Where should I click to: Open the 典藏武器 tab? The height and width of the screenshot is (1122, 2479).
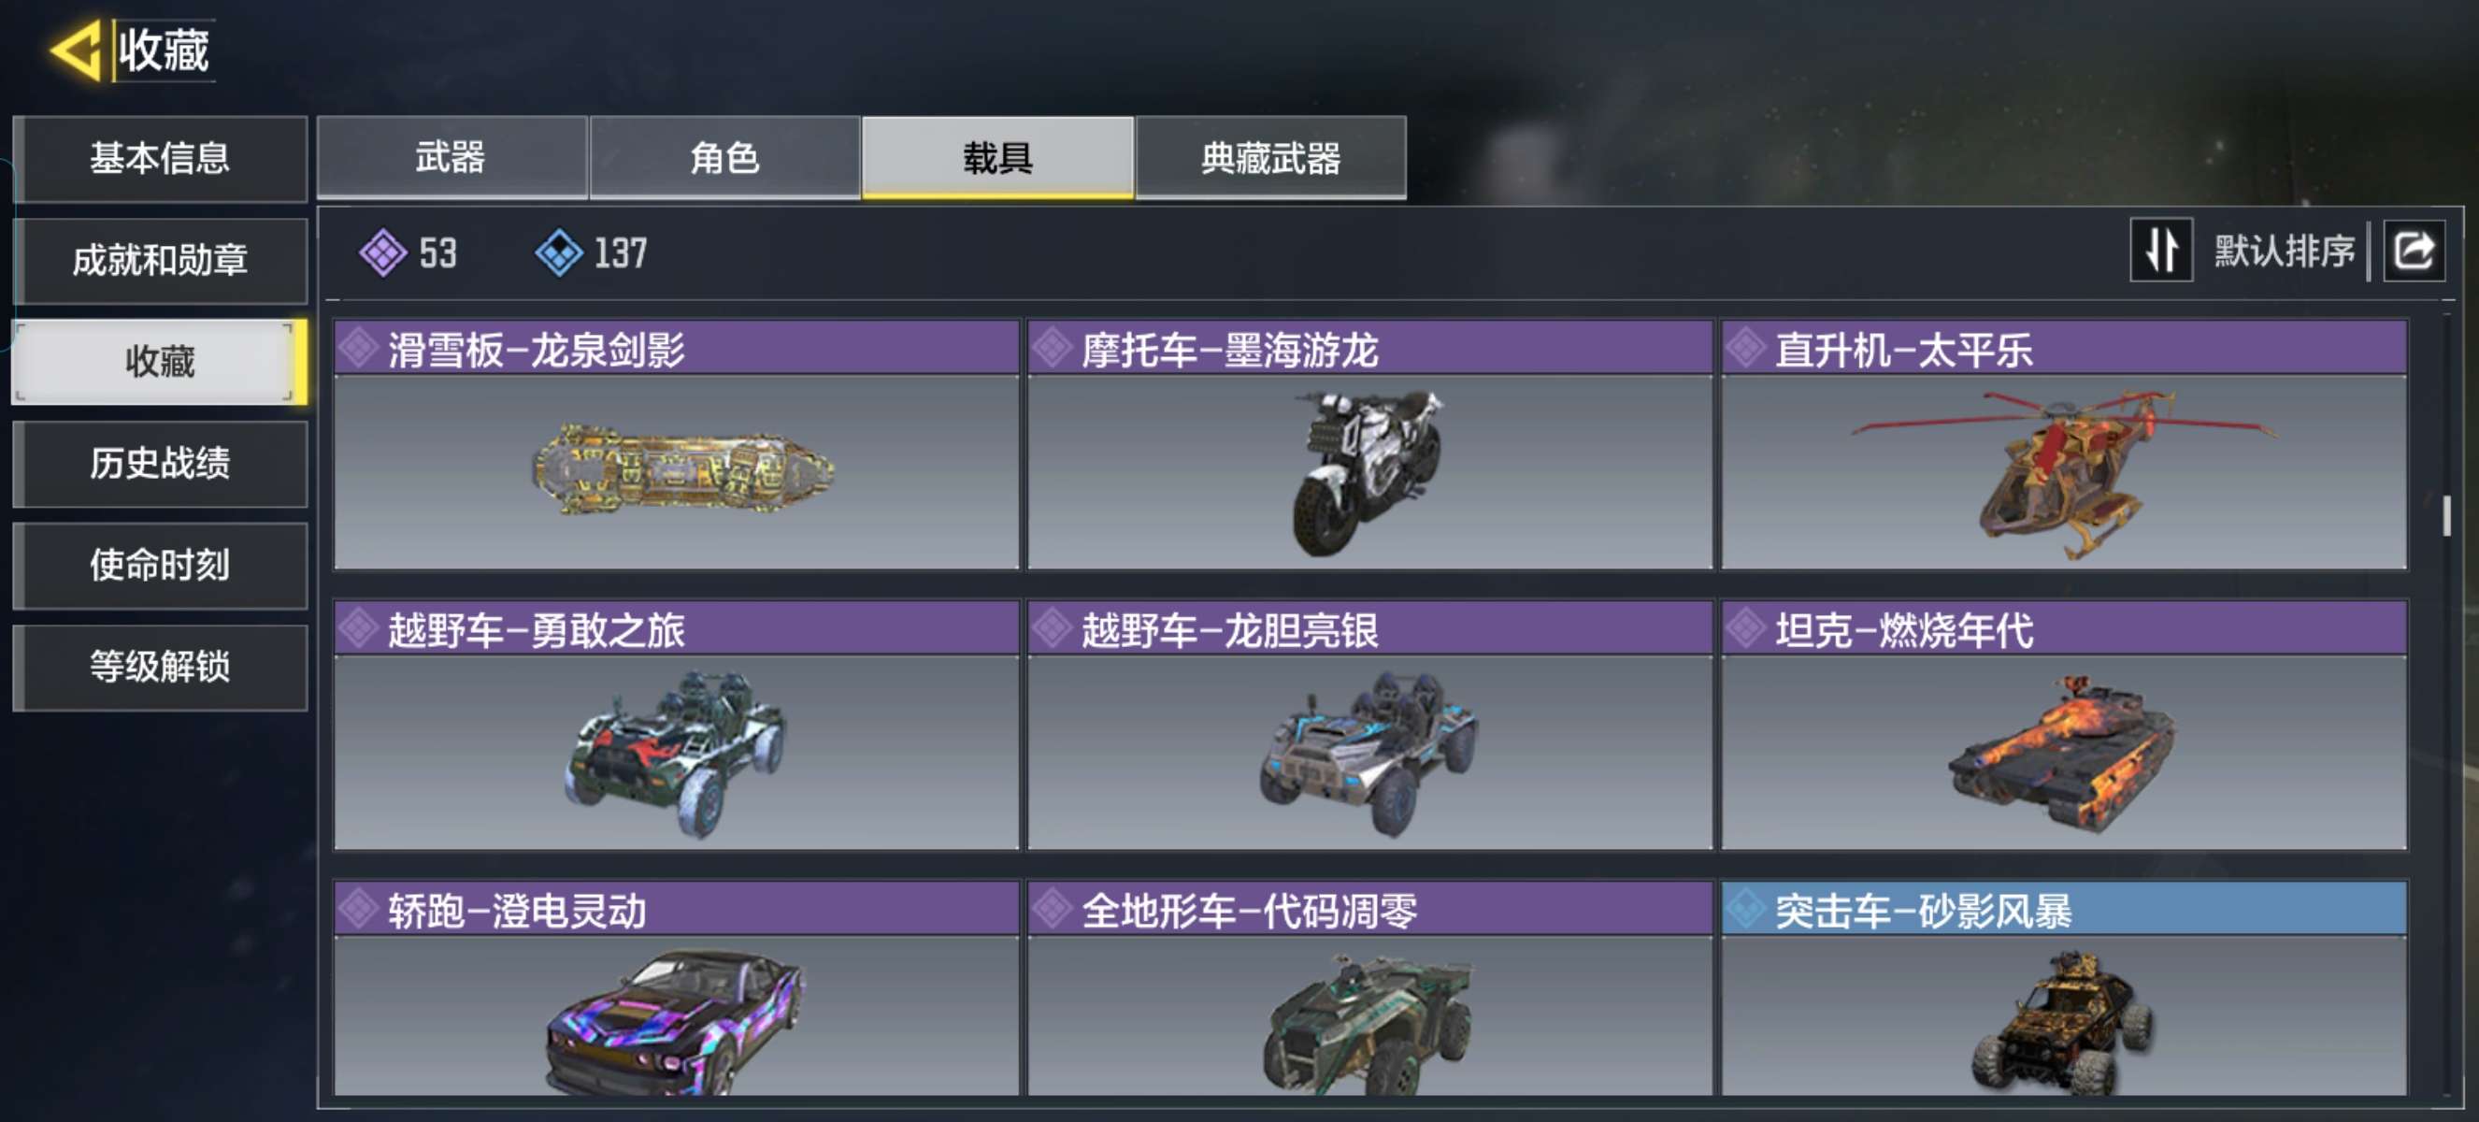click(x=1270, y=158)
